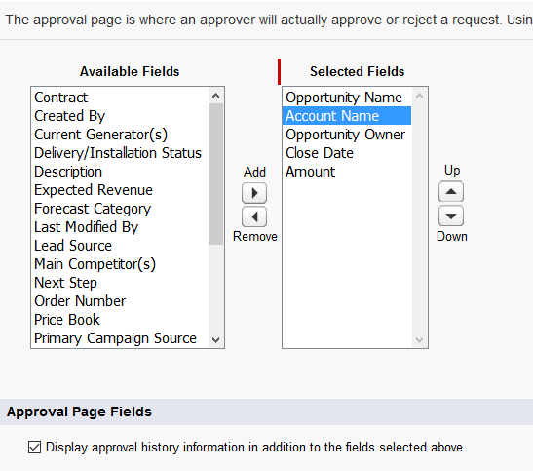
Task: Select Close Date in Selected Fields
Action: coord(347,153)
